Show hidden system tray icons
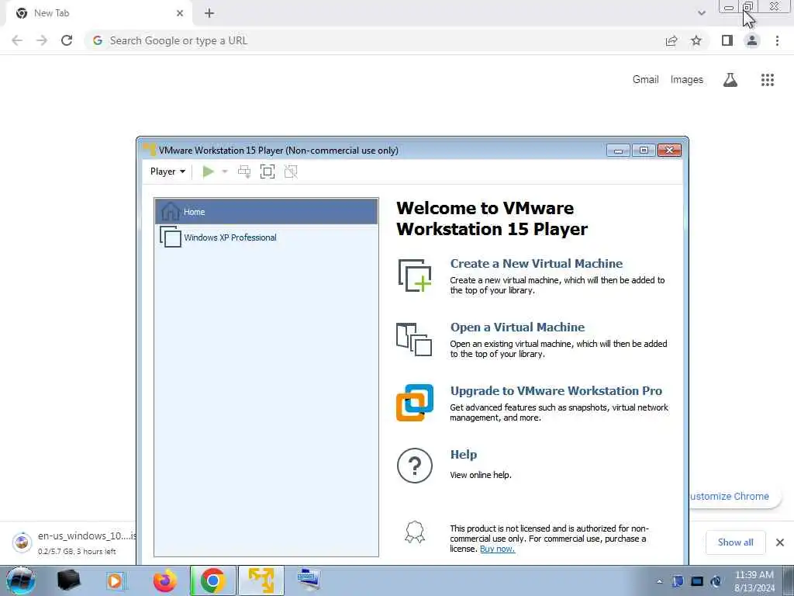The image size is (794, 596). click(x=659, y=581)
